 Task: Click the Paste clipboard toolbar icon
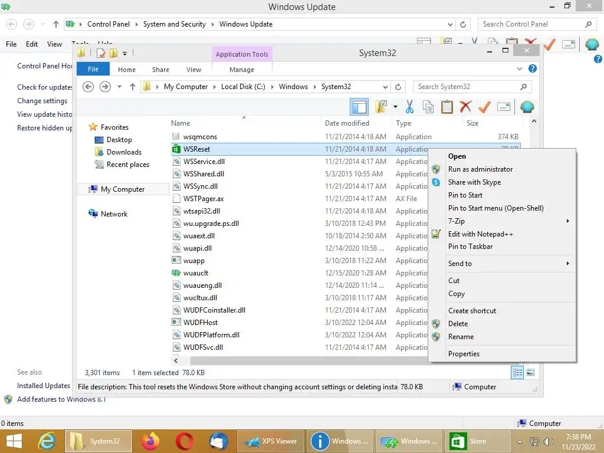point(447,107)
